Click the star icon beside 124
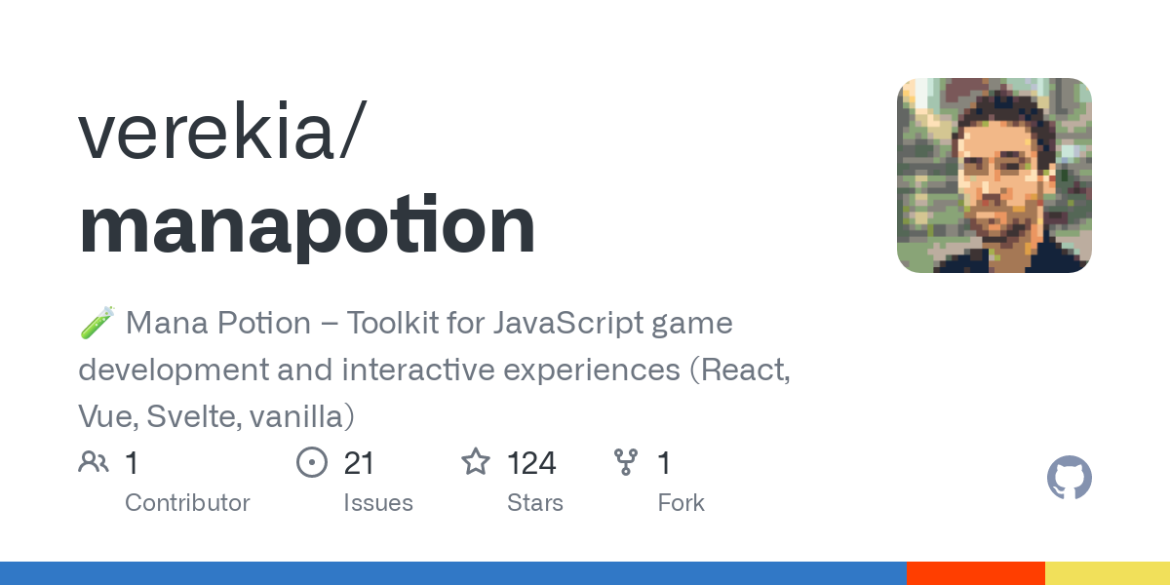 (476, 462)
